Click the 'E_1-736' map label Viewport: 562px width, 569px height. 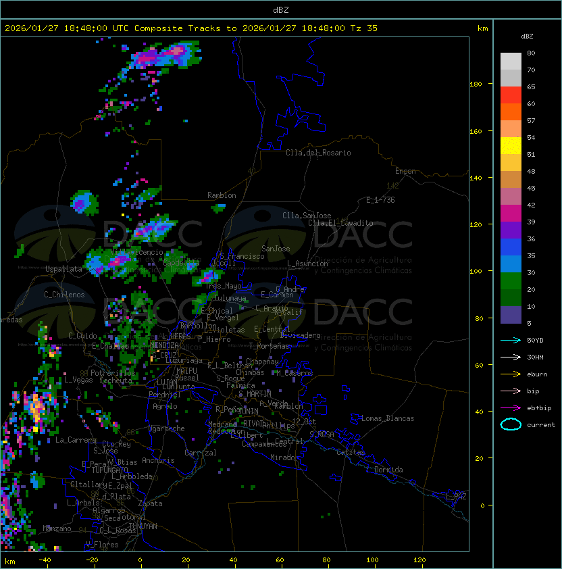click(380, 200)
